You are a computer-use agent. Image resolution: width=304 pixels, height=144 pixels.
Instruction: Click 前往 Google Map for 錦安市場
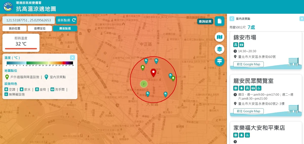pyautogui.click(x=248, y=64)
